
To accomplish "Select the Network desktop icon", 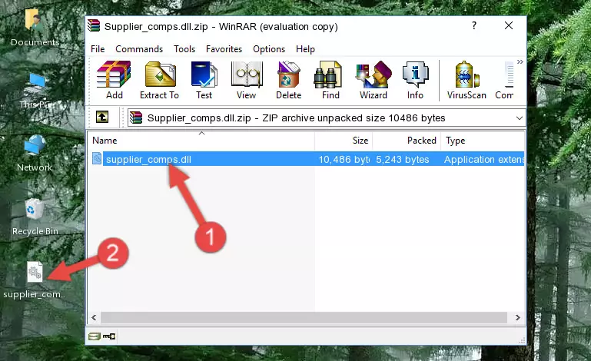I will point(35,154).
